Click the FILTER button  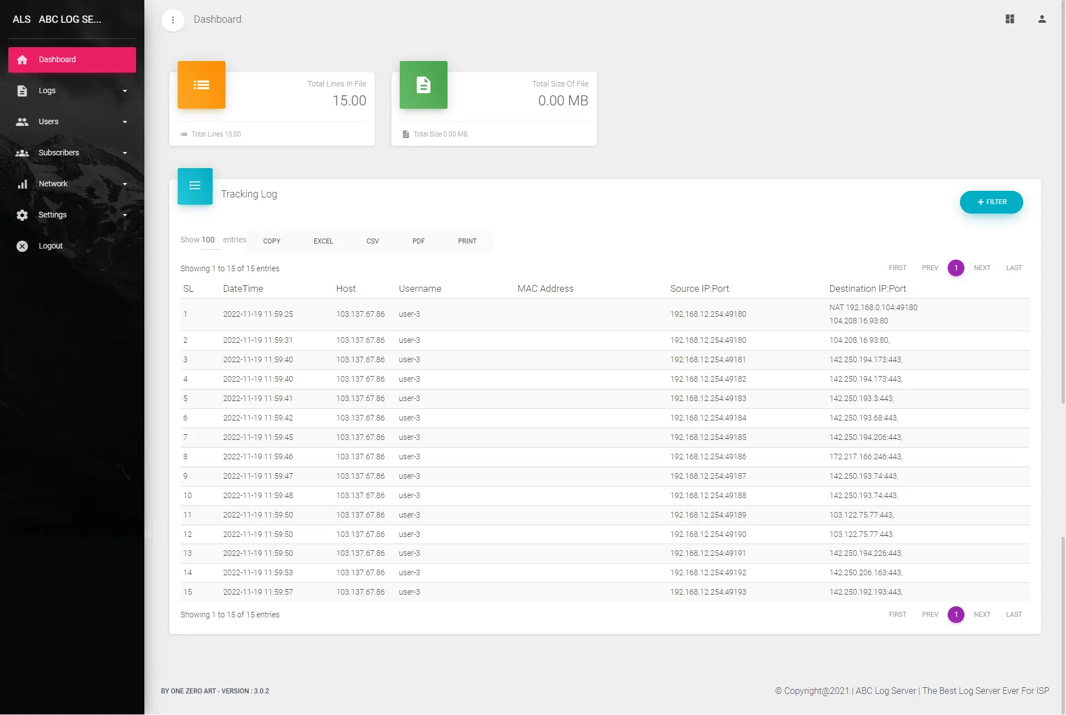click(991, 202)
